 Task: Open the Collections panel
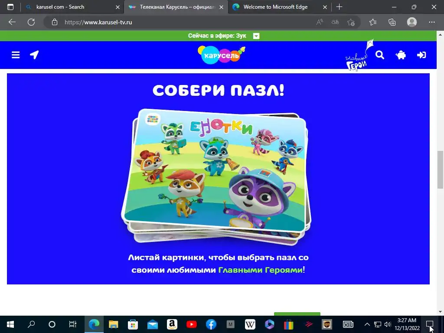point(392,22)
